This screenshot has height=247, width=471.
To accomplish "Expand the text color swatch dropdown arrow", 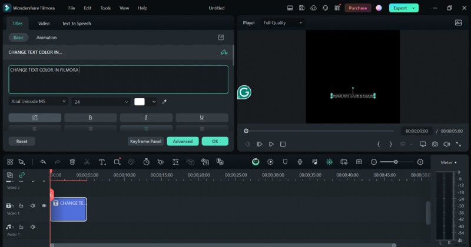I will click(154, 102).
